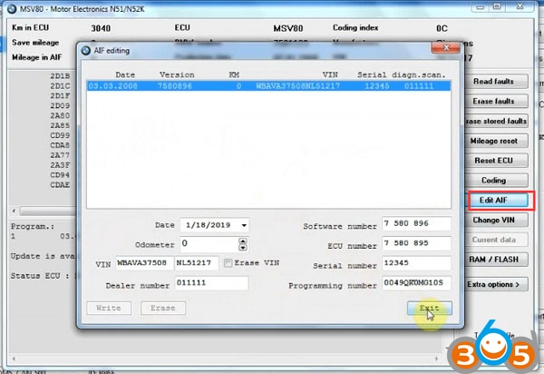Click VIN field containing WBAVA37508
Image resolution: width=544 pixels, height=374 pixels.
pos(144,263)
